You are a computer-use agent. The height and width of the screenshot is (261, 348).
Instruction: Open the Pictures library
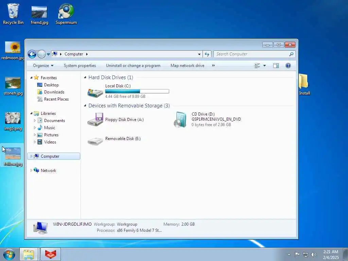point(51,135)
